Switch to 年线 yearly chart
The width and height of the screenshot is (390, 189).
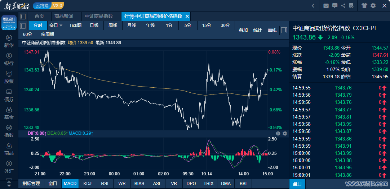click(150, 25)
